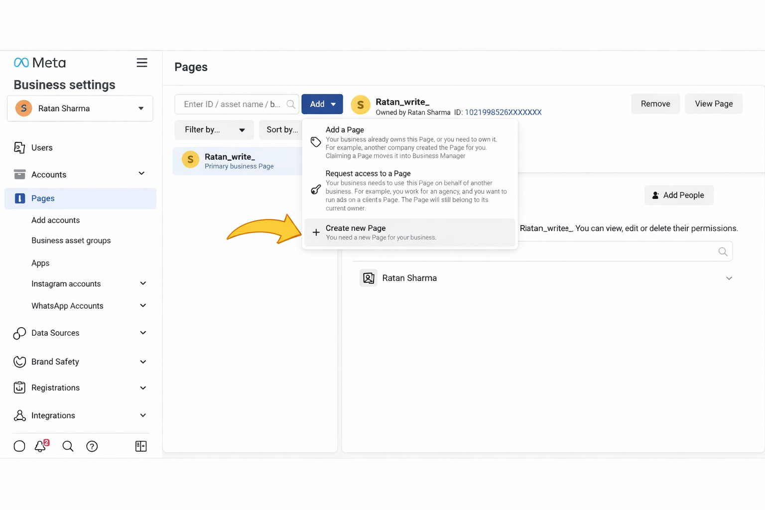Click the plus icon beside Create new Page

coord(316,232)
